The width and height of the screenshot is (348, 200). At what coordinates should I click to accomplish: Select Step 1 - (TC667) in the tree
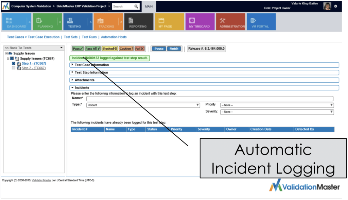point(34,63)
